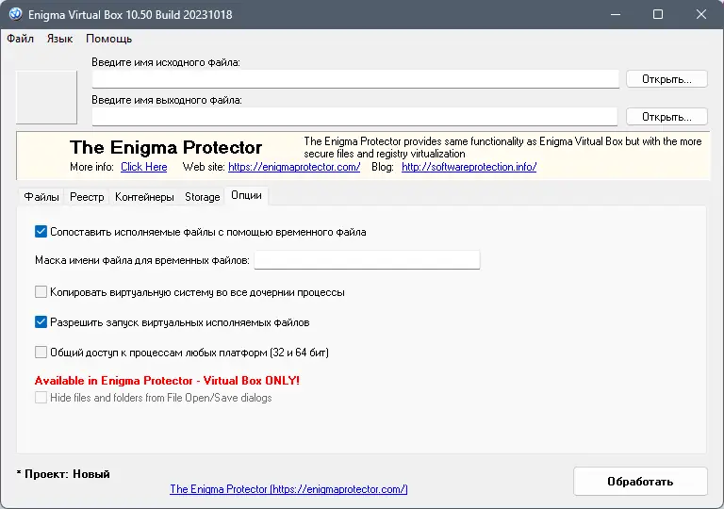724x509 pixels.
Task: Click Открыть button for output file
Action: pos(666,117)
